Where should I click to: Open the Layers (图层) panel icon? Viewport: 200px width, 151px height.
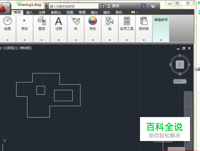(x=42, y=21)
